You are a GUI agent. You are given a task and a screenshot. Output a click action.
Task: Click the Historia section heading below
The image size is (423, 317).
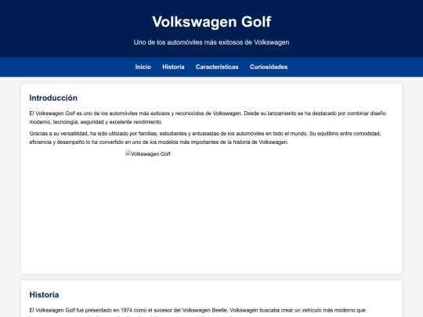tap(44, 294)
